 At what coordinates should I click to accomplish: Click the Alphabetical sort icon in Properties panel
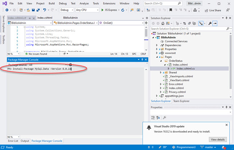click(x=158, y=117)
